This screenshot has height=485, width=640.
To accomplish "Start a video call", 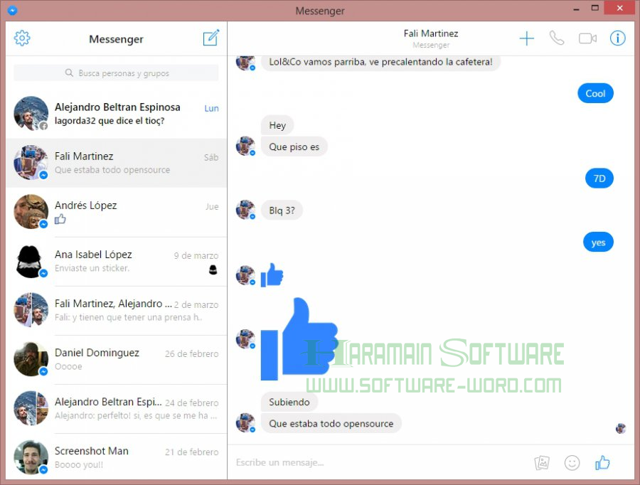I will click(588, 38).
